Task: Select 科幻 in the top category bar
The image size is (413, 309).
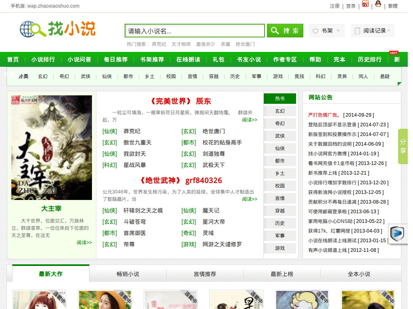Action: tap(321, 76)
